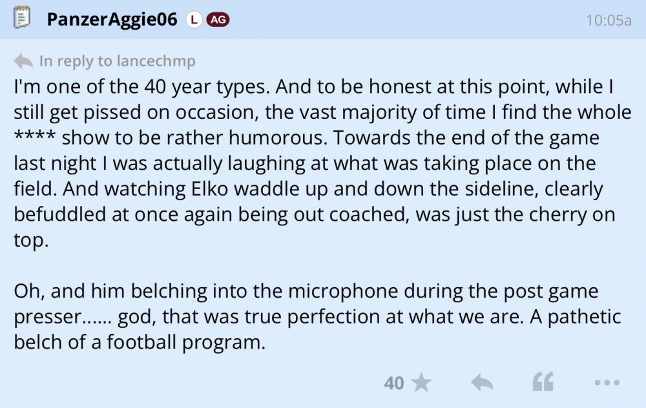Quote this post with the quotation icon

pos(543,383)
